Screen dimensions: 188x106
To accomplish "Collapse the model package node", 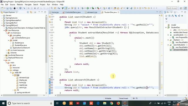I will pyautogui.click(x=9, y=40).
